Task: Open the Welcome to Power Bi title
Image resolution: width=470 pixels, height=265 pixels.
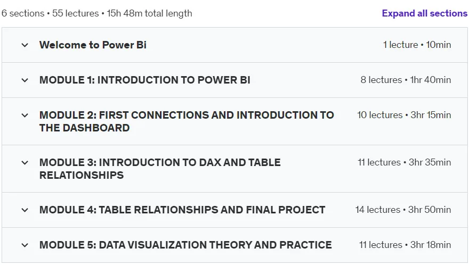Action: pyautogui.click(x=93, y=45)
